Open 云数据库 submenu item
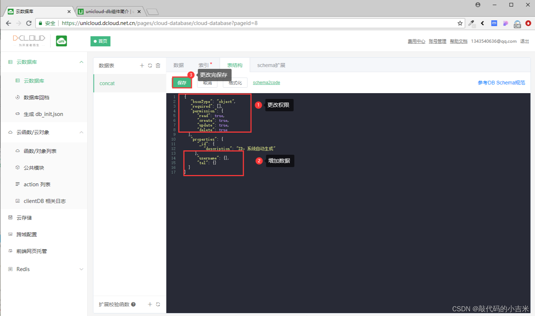The width and height of the screenshot is (535, 316). click(x=44, y=81)
